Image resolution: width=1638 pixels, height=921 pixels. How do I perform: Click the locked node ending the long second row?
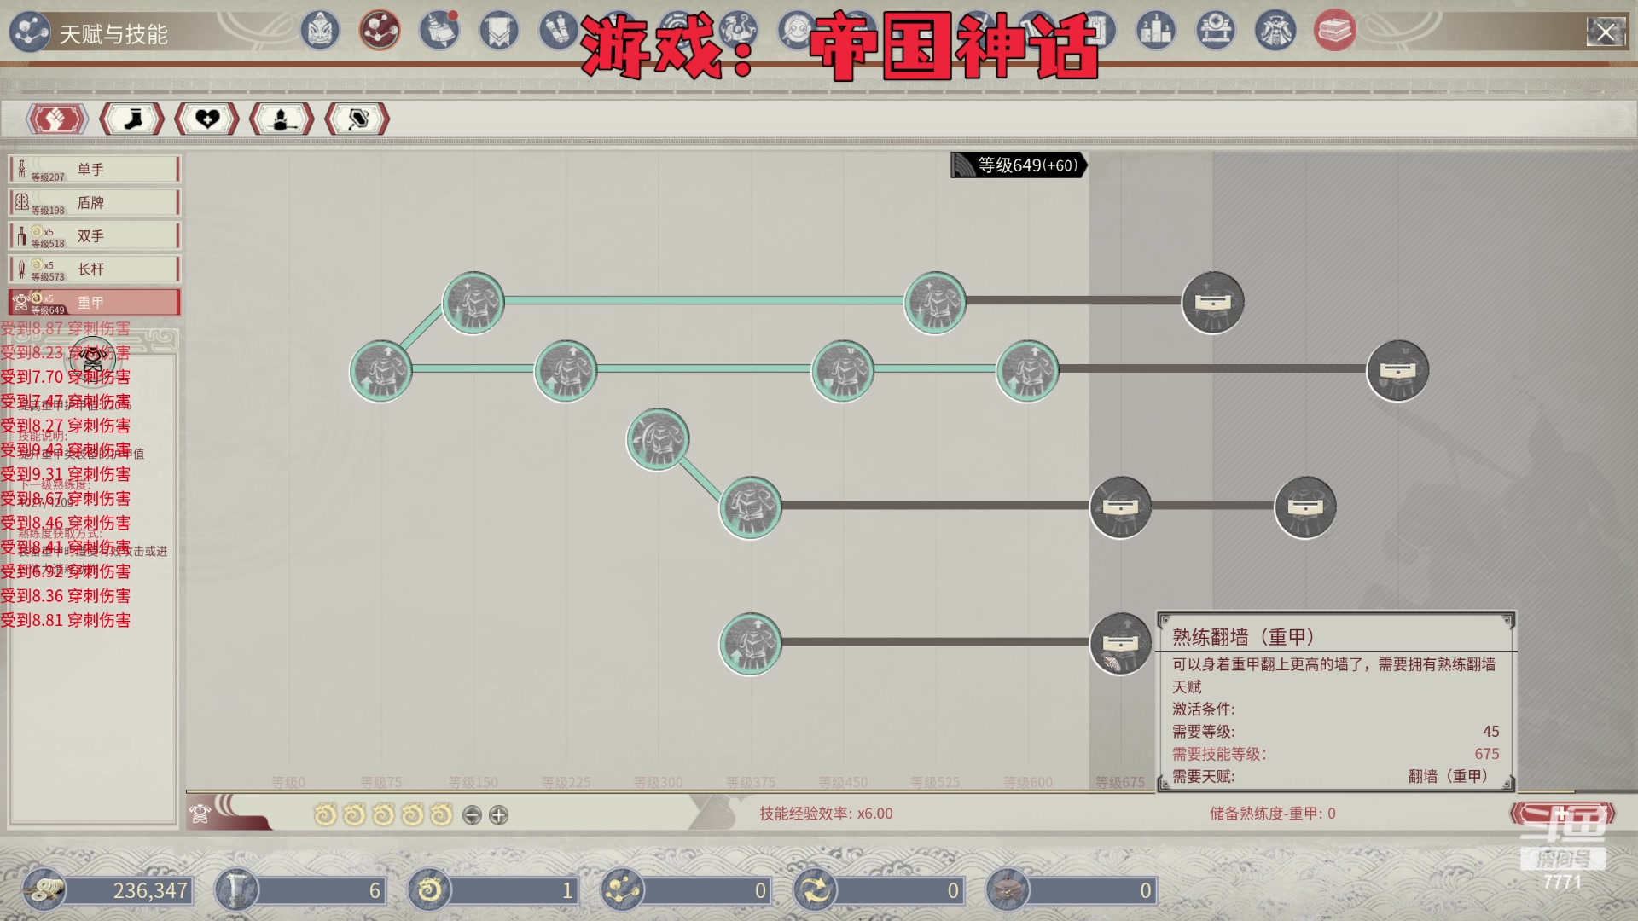[x=1397, y=371]
